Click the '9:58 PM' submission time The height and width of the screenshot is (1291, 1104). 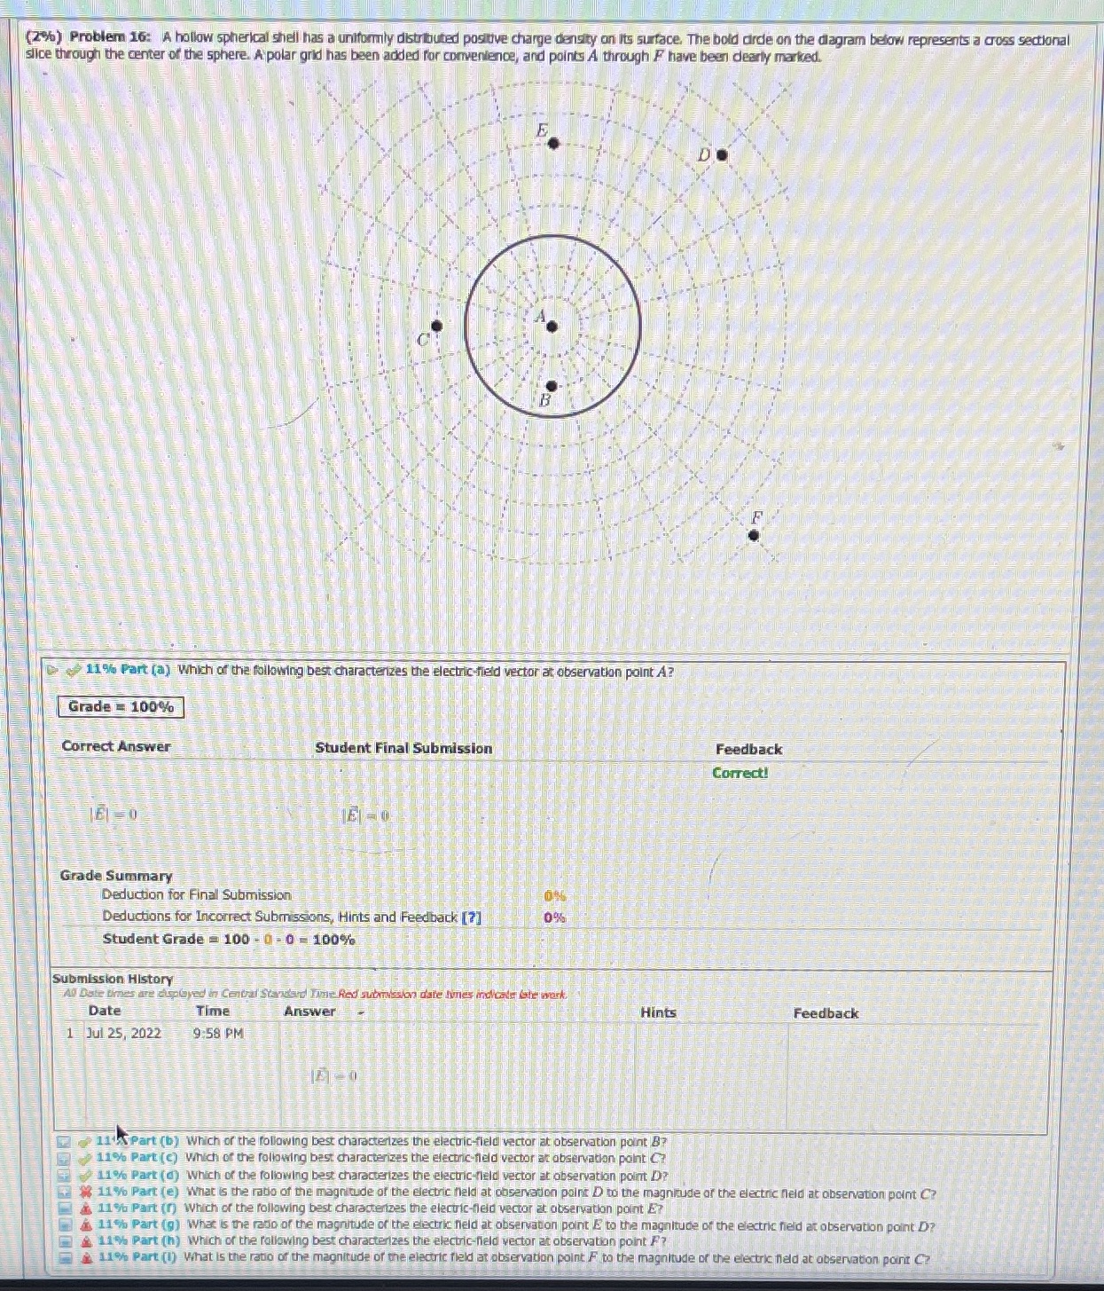coord(218,1034)
